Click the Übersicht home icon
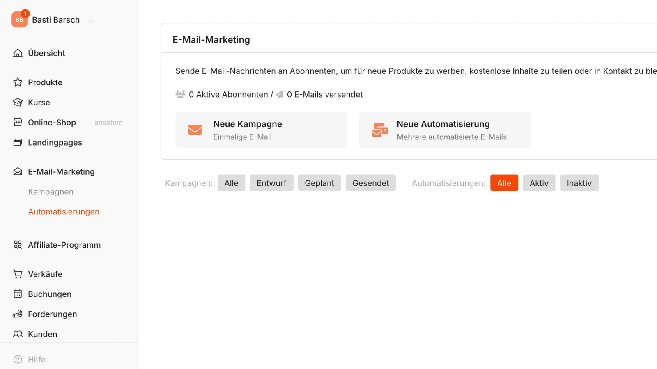This screenshot has width=657, height=369. 18,53
